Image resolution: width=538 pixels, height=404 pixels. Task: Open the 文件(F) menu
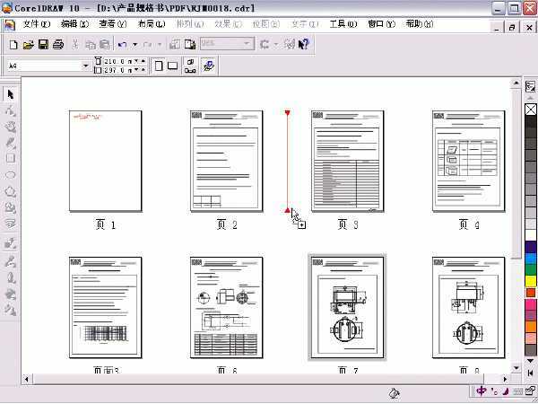point(37,24)
